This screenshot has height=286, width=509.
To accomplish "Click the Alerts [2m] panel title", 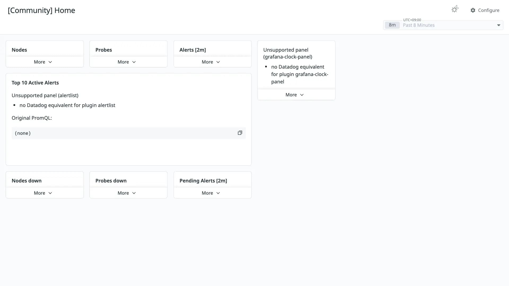I will pos(193,50).
